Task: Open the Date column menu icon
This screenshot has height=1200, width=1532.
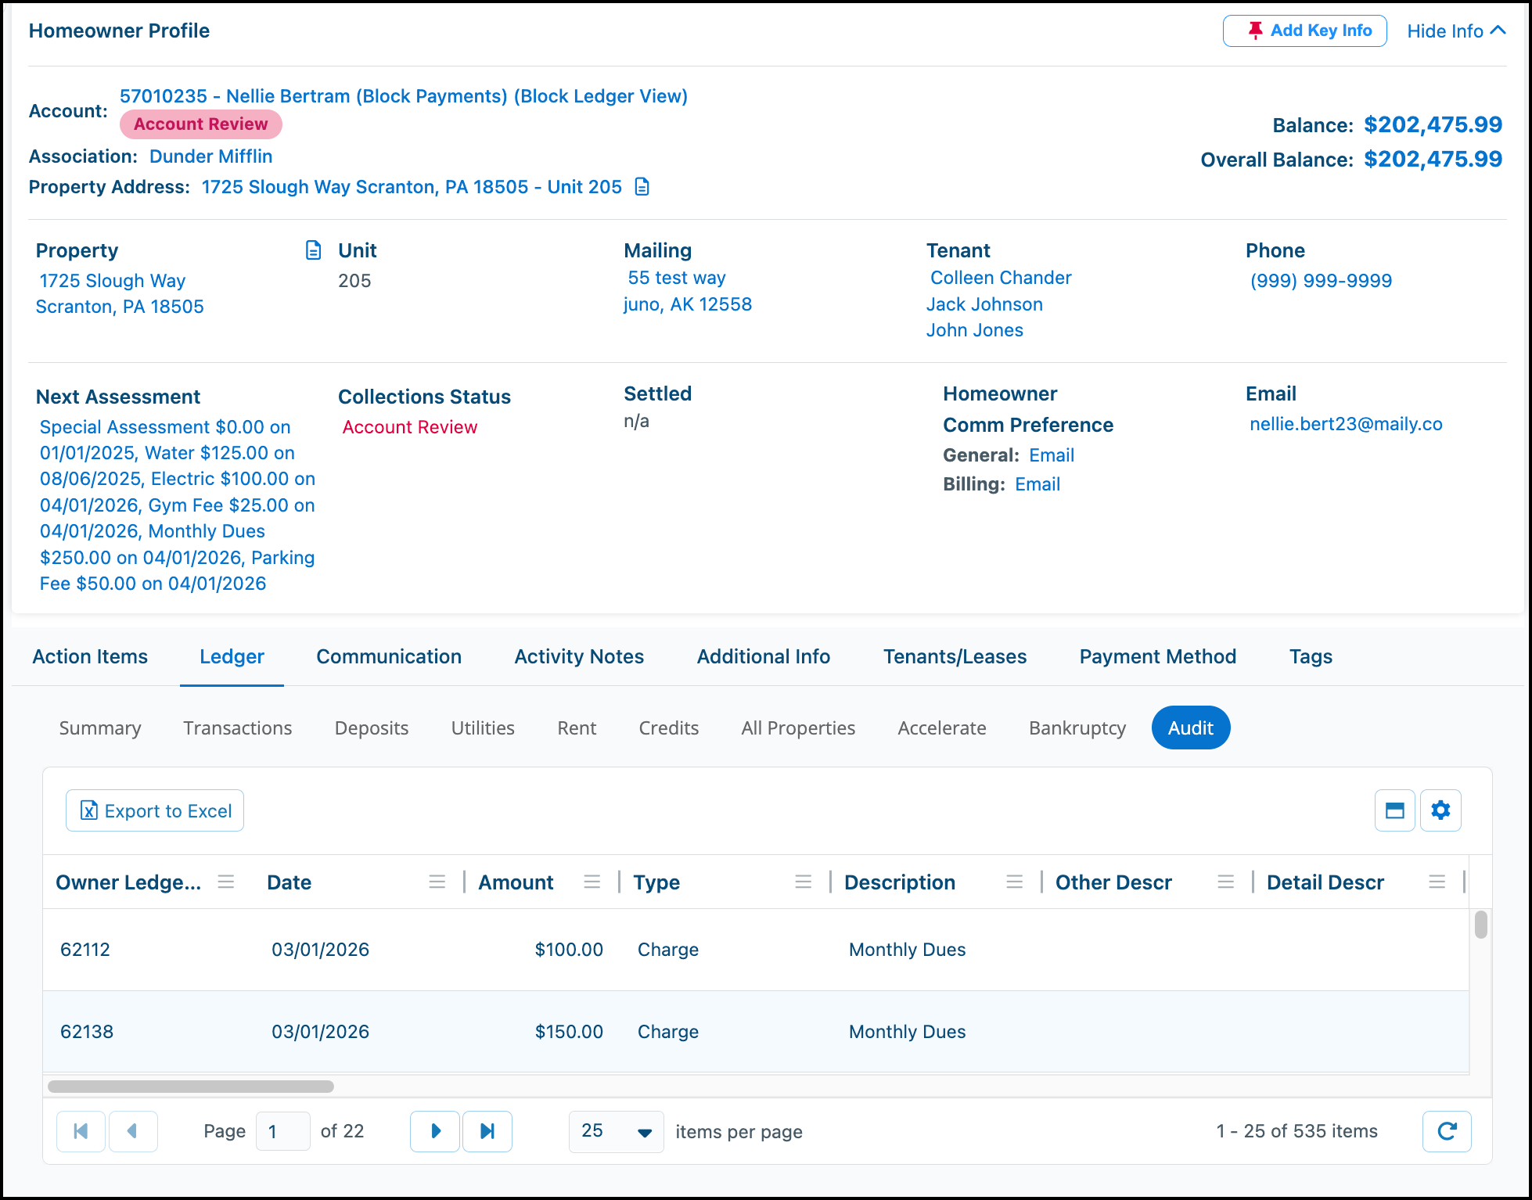Action: click(x=437, y=882)
